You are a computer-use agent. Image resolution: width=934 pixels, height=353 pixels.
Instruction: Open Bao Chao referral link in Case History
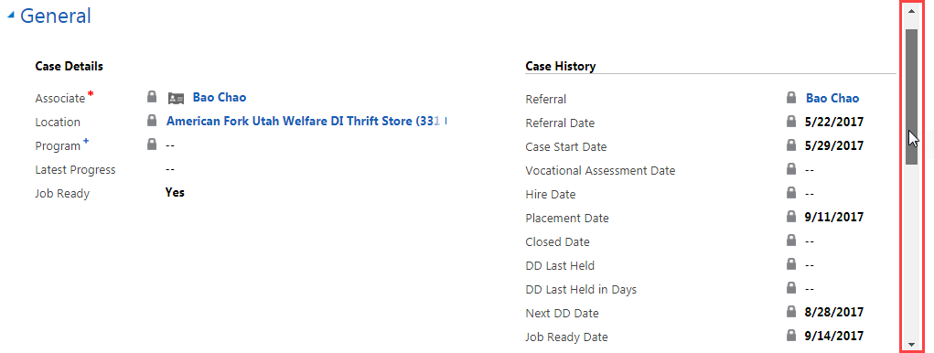tap(832, 98)
